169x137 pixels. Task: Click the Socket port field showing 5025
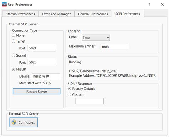coord(42,62)
